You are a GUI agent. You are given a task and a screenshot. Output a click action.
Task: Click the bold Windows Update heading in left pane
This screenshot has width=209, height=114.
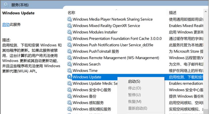pyautogui.click(x=18, y=13)
